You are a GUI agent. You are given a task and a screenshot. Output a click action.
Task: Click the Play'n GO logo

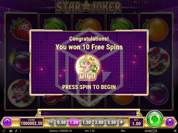pos(151,131)
